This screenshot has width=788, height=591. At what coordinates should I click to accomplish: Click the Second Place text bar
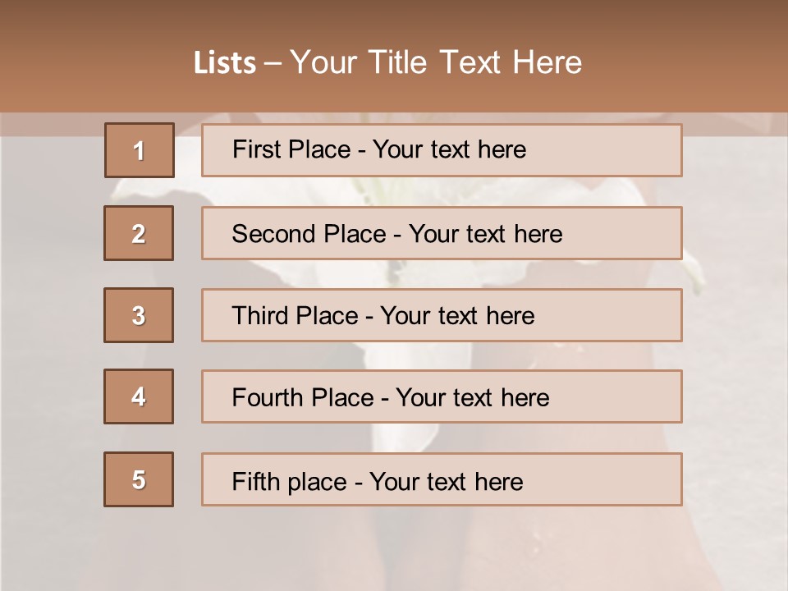coord(442,233)
